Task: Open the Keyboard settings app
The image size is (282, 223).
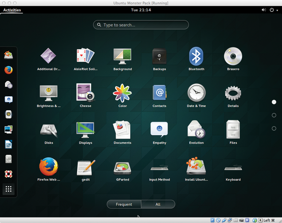Action: (233, 172)
